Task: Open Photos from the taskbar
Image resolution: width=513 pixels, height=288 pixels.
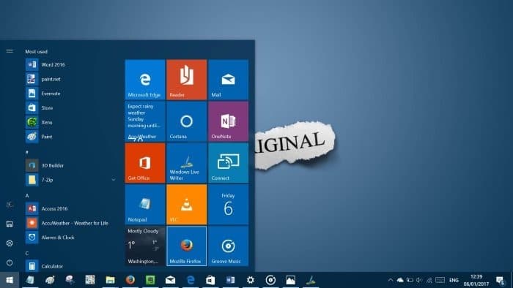Action: [x=290, y=280]
